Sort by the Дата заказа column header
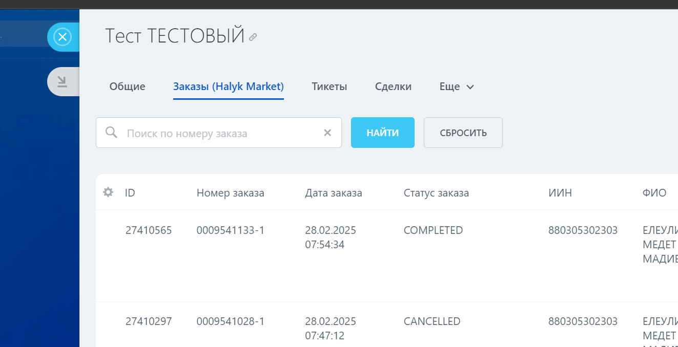Image resolution: width=678 pixels, height=347 pixels. pos(333,192)
